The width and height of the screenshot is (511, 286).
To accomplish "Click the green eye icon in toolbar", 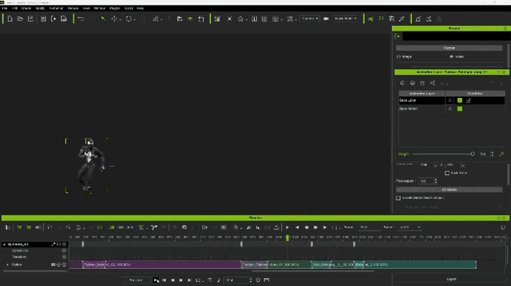I will [x=190, y=19].
